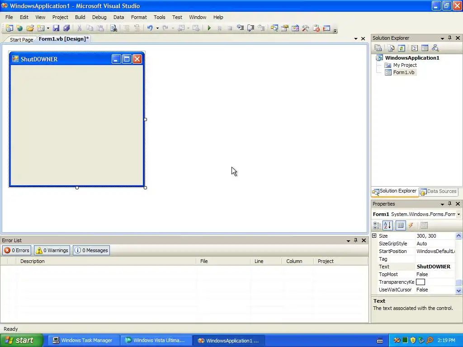Open the Build menu
The image size is (463, 347).
(80, 17)
